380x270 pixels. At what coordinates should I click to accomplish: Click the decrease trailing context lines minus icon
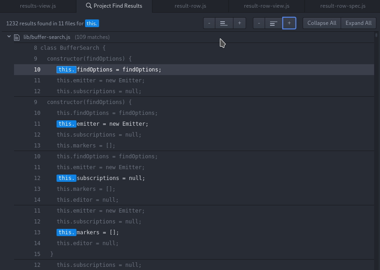tap(259, 23)
